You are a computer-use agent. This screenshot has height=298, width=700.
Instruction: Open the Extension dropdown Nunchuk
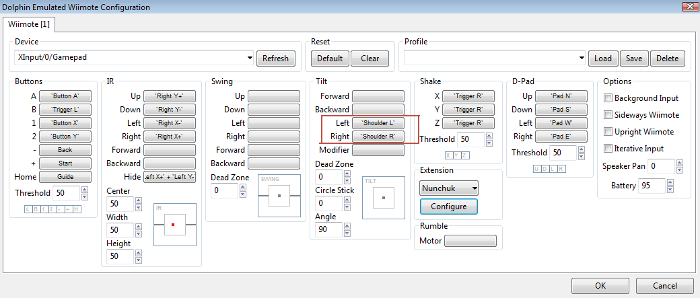[x=449, y=188]
